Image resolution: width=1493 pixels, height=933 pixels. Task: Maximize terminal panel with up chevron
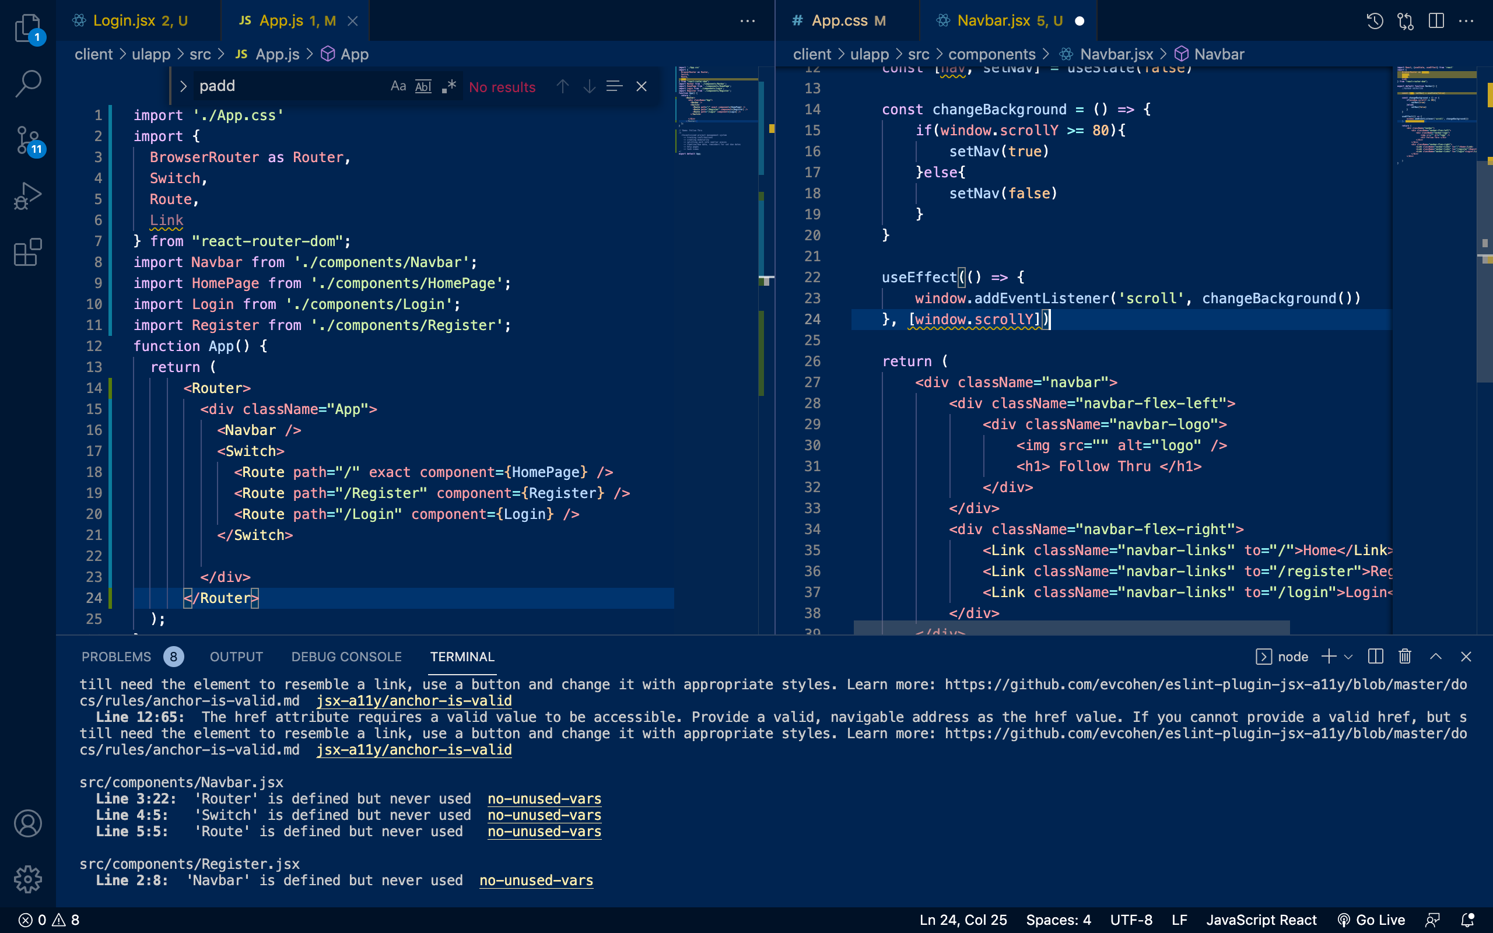(x=1436, y=657)
